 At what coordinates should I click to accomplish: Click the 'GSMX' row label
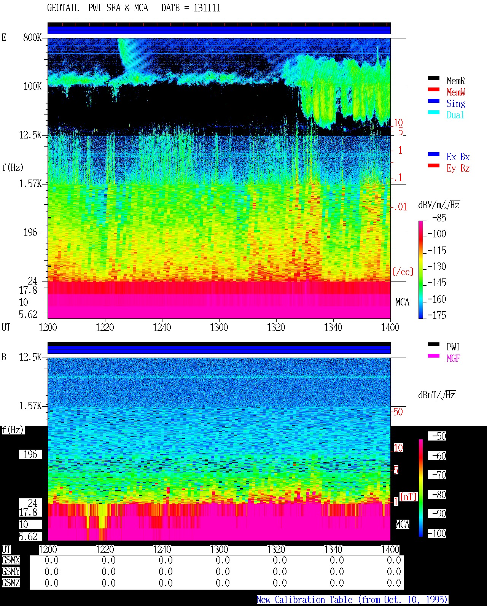click(x=11, y=560)
